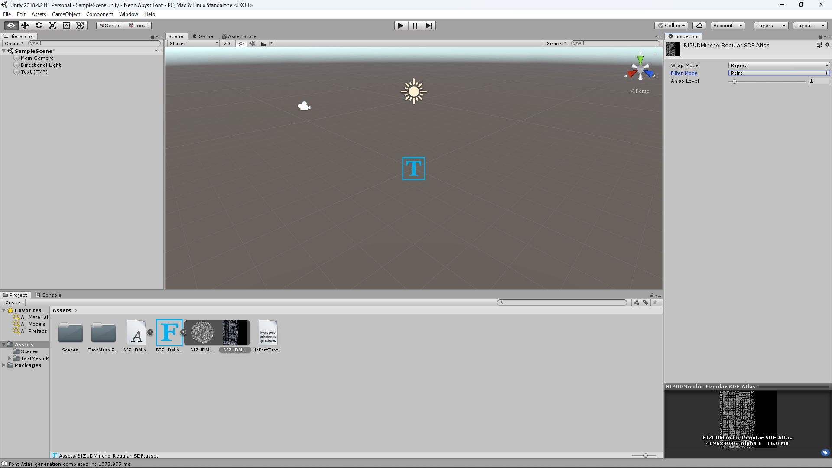Click the Text TMP gizmo in scene
This screenshot has height=468, width=832.
point(413,169)
